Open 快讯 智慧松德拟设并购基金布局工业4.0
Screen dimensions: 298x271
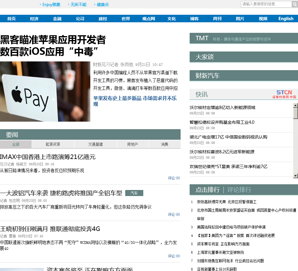click(222, 122)
